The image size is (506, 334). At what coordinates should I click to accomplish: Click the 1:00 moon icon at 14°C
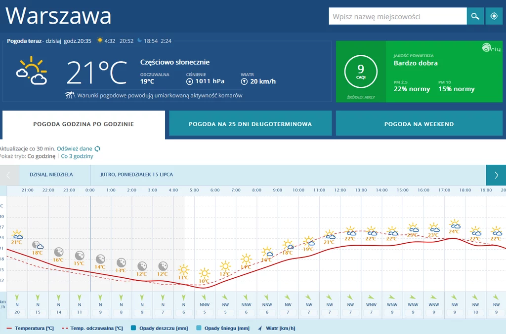pos(100,259)
